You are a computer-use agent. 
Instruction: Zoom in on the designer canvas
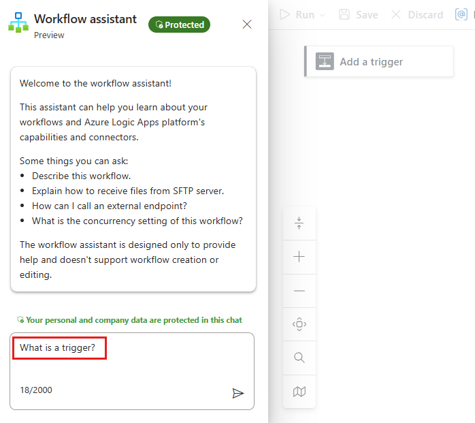coord(299,257)
